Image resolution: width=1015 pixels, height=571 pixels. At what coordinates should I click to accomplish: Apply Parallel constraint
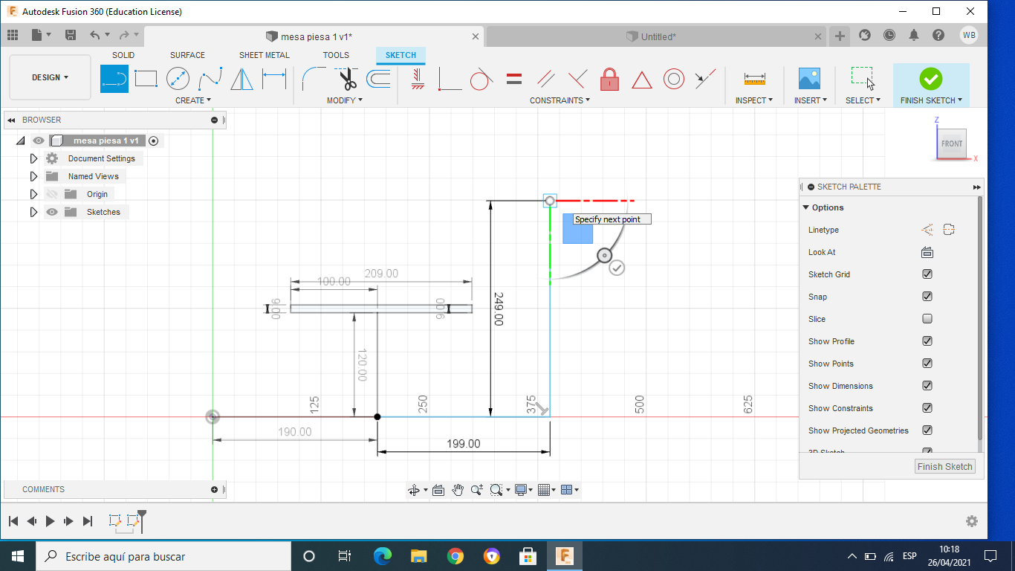click(545, 78)
